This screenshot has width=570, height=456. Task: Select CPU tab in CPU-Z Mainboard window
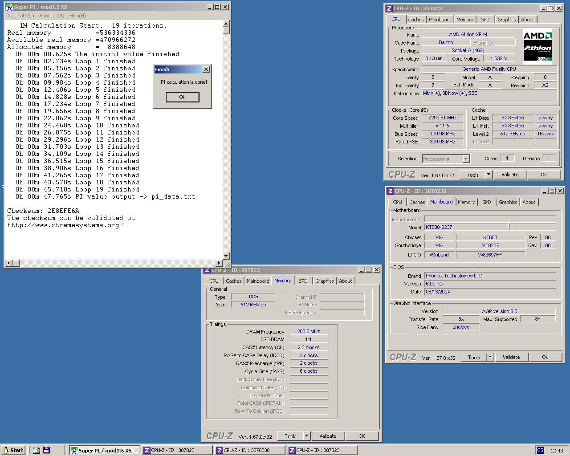397,202
